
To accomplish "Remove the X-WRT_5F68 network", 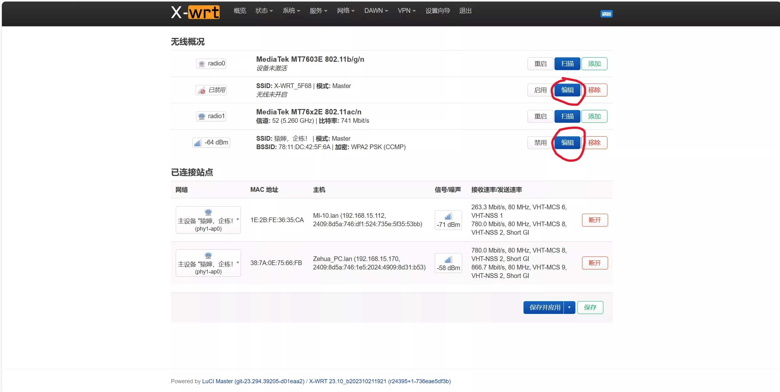I will click(594, 90).
